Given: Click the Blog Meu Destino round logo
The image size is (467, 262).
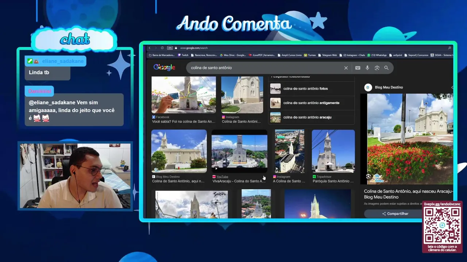Looking at the screenshot, I should 368,87.
